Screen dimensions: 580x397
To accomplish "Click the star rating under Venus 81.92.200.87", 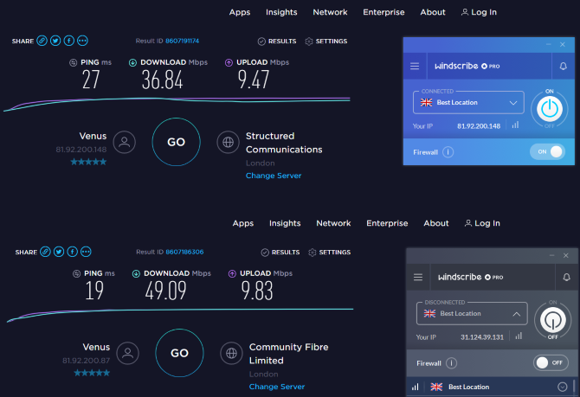I will pos(92,373).
